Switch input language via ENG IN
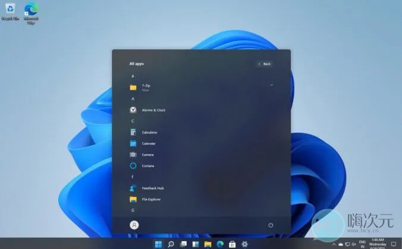 click(x=362, y=244)
